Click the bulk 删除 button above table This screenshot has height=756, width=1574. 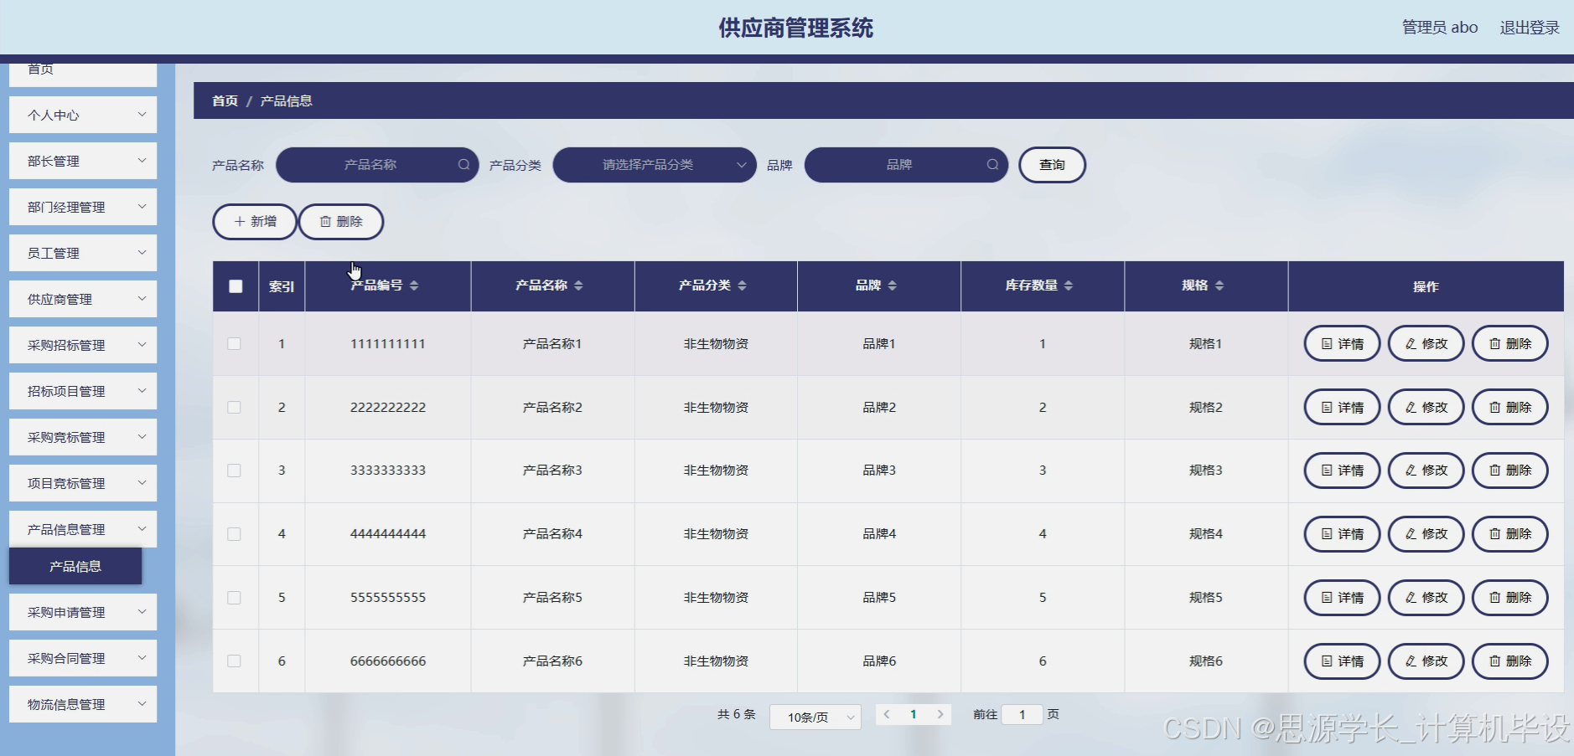click(341, 222)
